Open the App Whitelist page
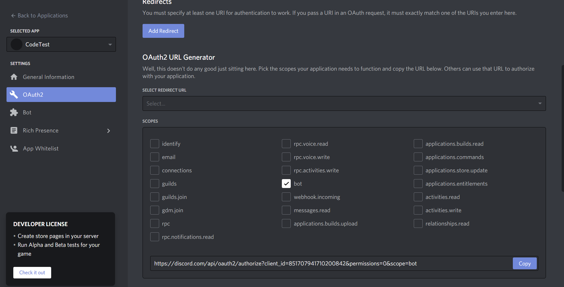The width and height of the screenshot is (564, 287). (x=61, y=148)
